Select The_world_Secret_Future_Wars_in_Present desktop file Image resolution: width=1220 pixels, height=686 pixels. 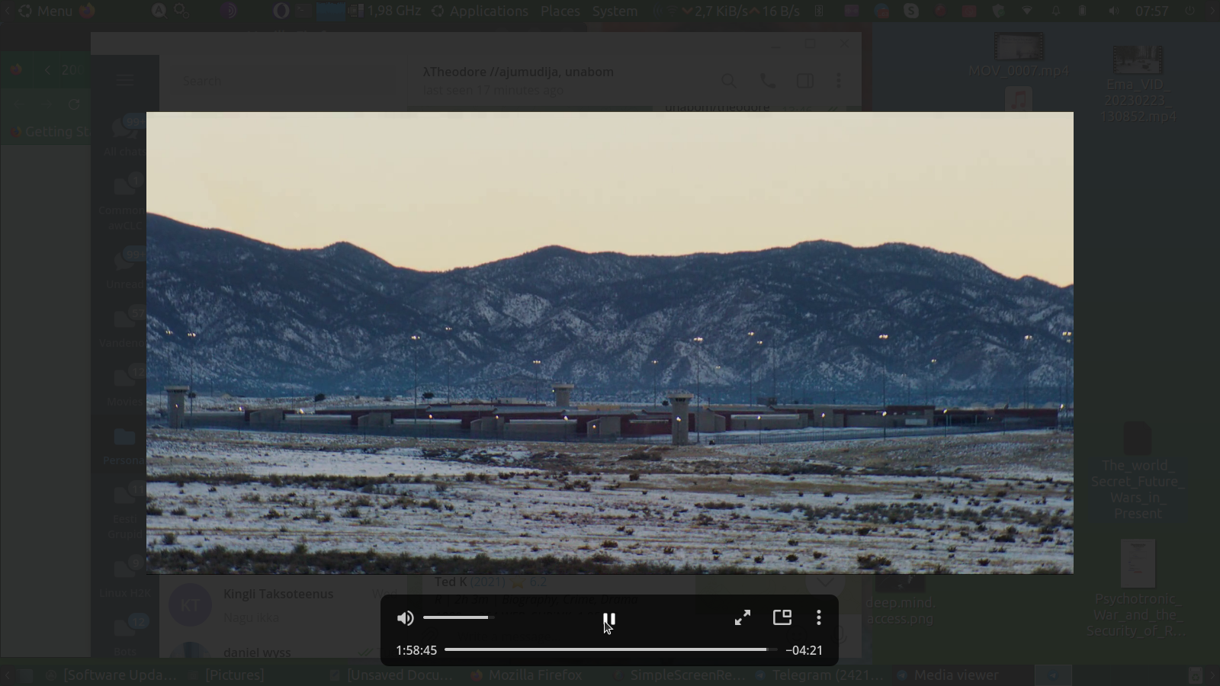point(1138,470)
